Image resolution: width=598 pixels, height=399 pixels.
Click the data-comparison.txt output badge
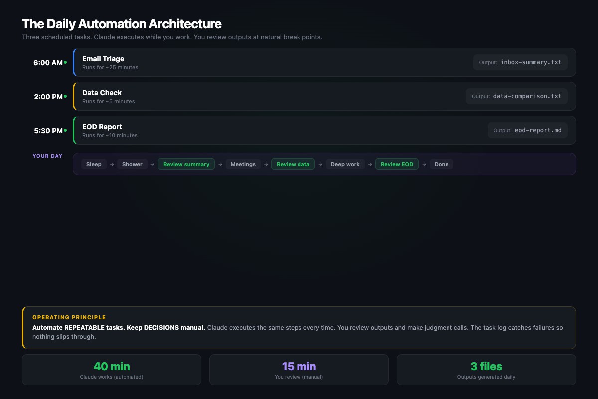[517, 96]
